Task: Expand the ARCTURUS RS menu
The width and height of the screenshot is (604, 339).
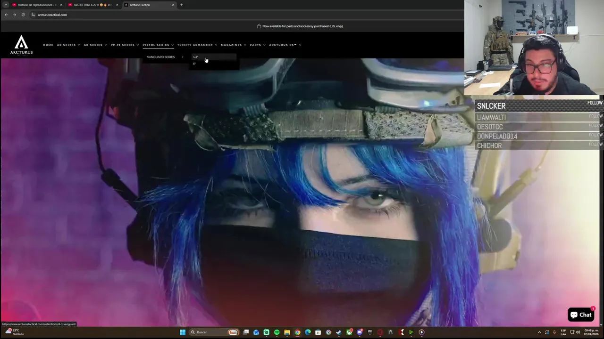Action: [x=285, y=45]
